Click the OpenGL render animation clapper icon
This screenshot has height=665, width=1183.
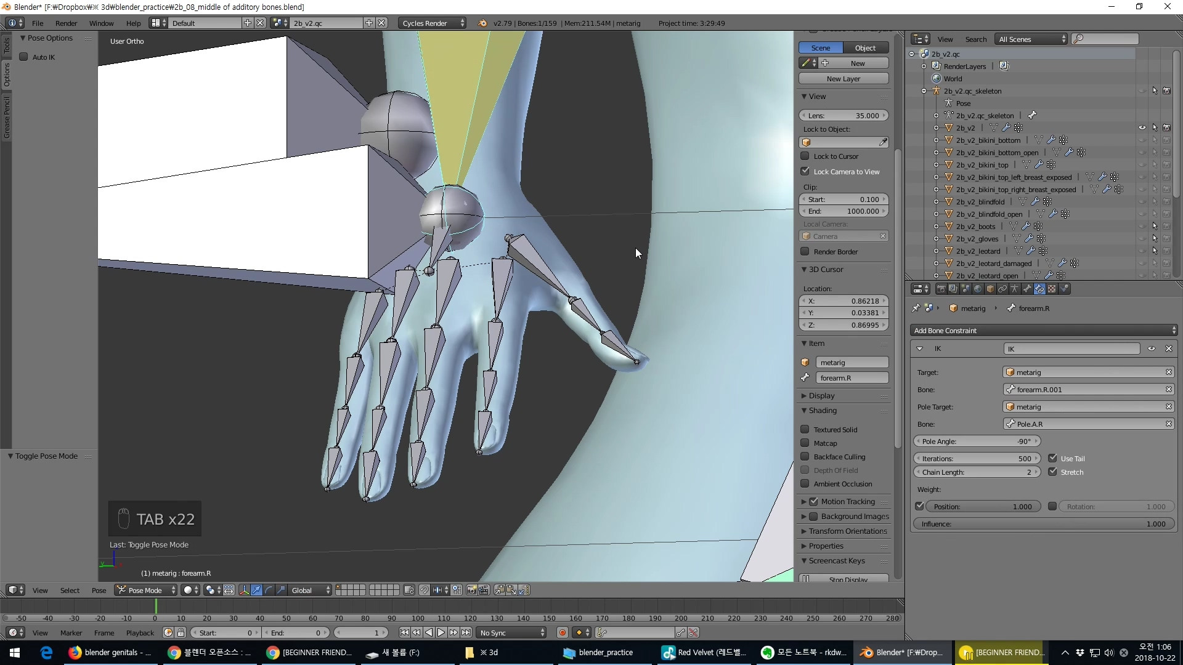pos(484,590)
